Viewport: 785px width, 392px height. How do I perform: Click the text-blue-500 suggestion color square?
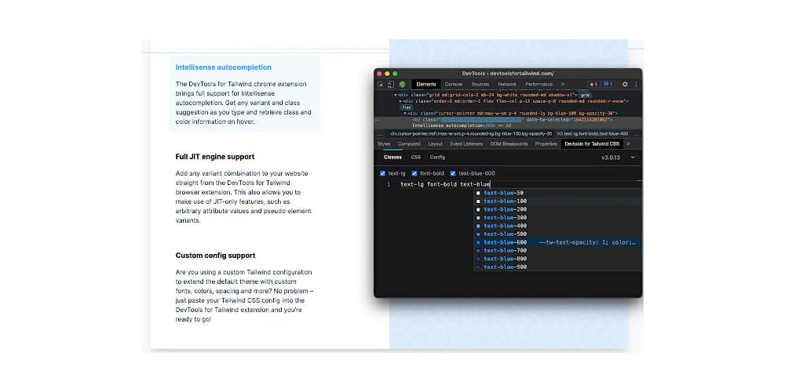point(478,234)
